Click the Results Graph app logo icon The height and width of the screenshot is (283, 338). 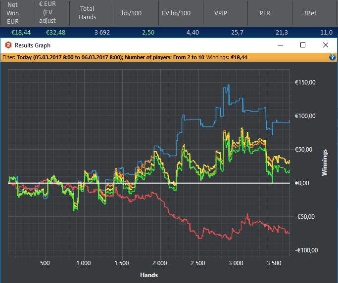8,45
